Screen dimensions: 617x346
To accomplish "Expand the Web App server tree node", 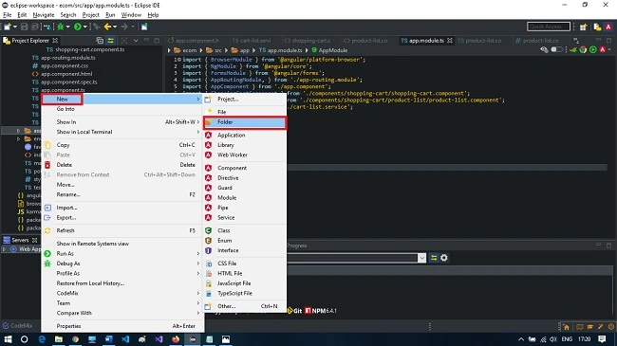I will [5, 249].
